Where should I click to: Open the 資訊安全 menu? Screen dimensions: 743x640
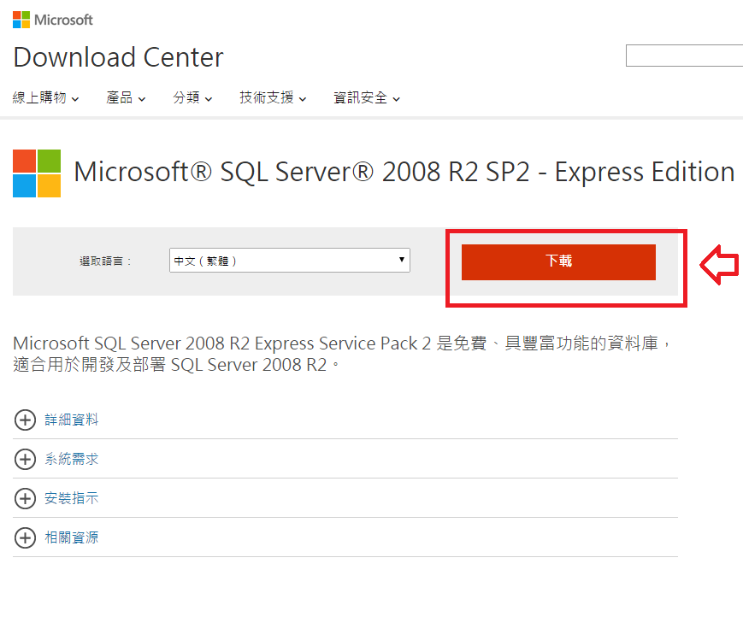coord(367,98)
